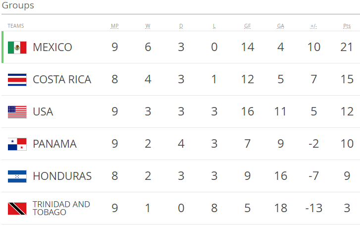Click the Mexico flag icon
Image resolution: width=360 pixels, height=226 pixels.
click(17, 48)
